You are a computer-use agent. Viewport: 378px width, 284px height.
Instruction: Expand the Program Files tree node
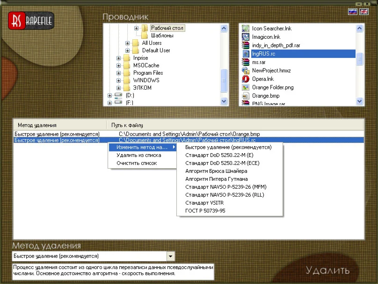118,73
